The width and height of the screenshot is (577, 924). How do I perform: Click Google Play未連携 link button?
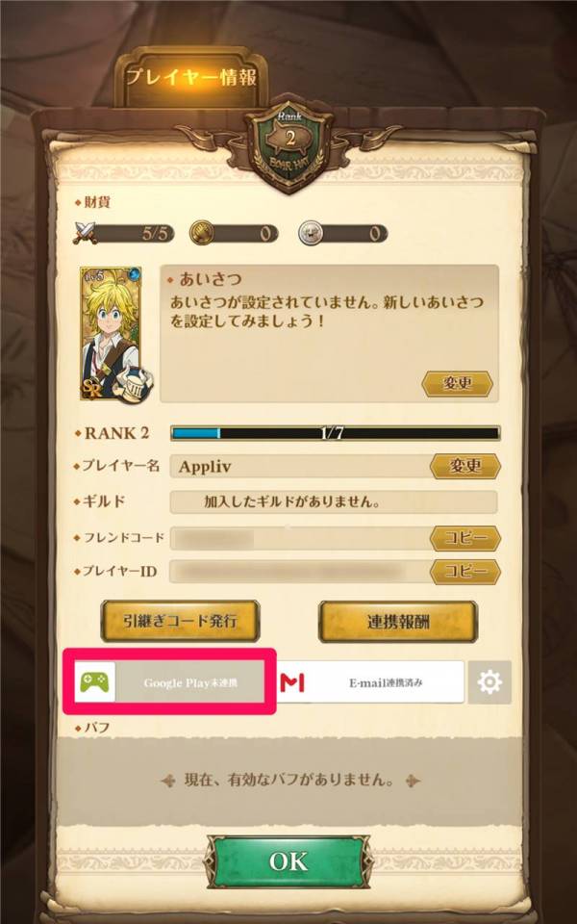tap(169, 682)
